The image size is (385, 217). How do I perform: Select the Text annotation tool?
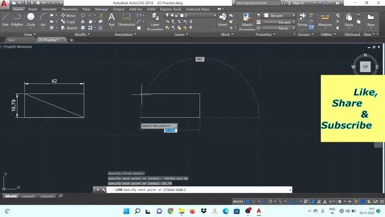pyautogui.click(x=111, y=19)
